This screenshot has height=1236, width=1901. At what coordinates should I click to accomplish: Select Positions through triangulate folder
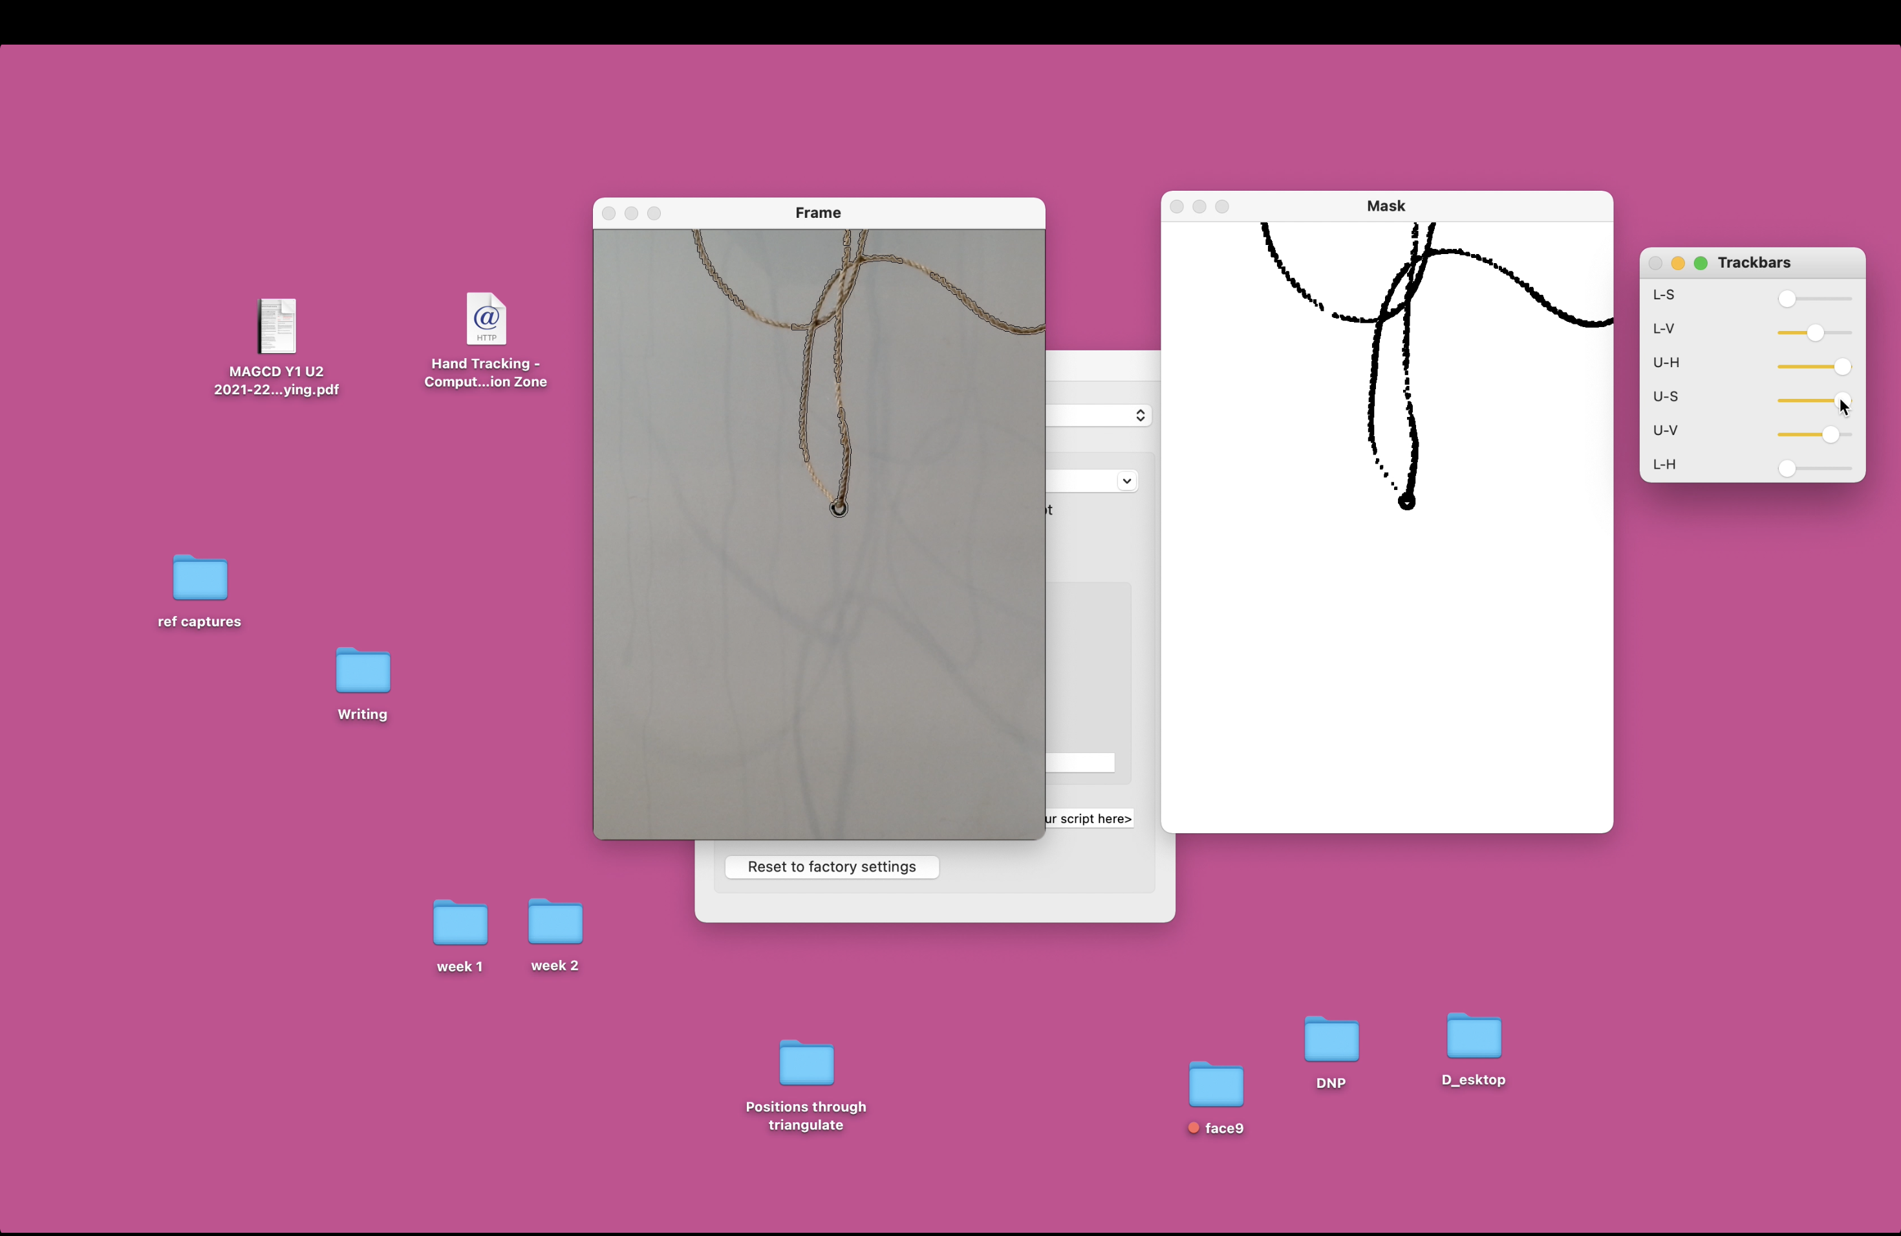pyautogui.click(x=806, y=1063)
